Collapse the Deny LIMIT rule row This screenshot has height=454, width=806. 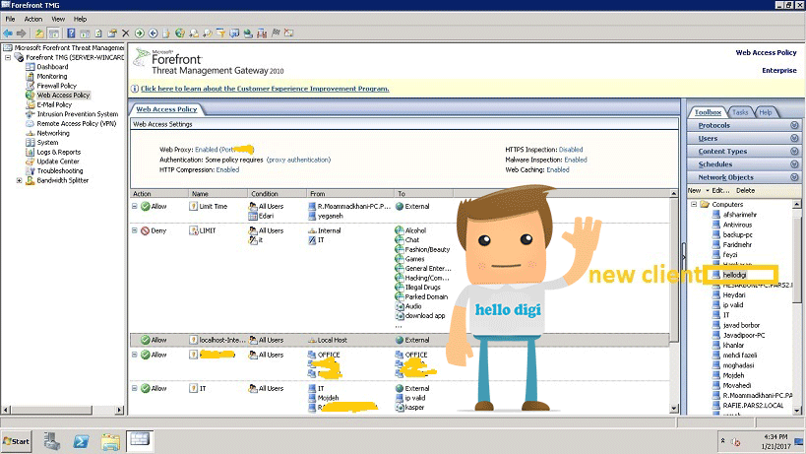(x=134, y=230)
